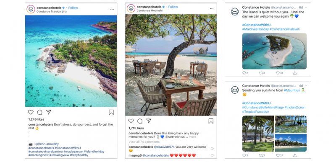Like the Maldives Halaveli tweet with 31 likes
The image size is (336, 162).
click(279, 73)
